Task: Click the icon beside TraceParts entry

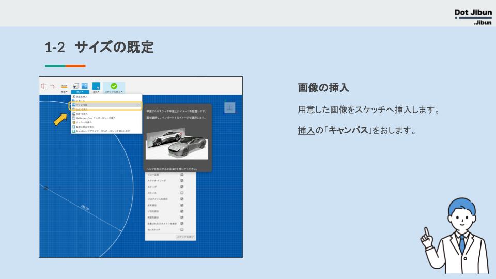Action: tap(74, 131)
